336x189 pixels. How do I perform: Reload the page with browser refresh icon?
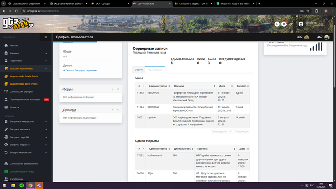click(16, 11)
